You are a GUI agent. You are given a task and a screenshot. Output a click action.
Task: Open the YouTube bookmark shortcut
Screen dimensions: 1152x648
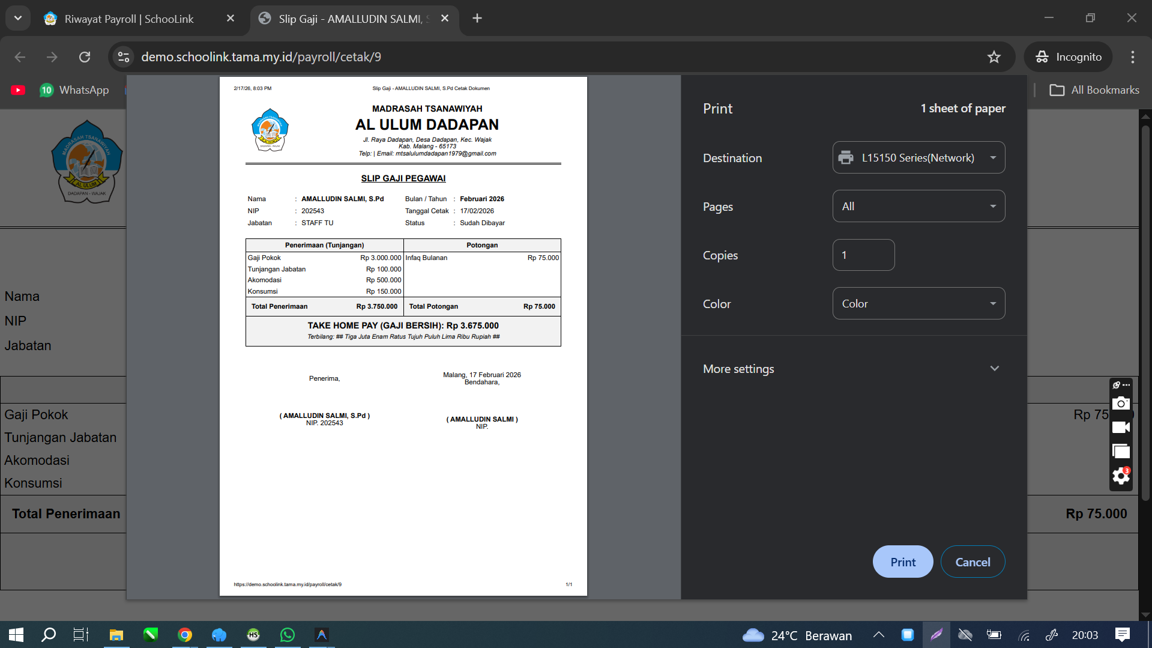(18, 89)
